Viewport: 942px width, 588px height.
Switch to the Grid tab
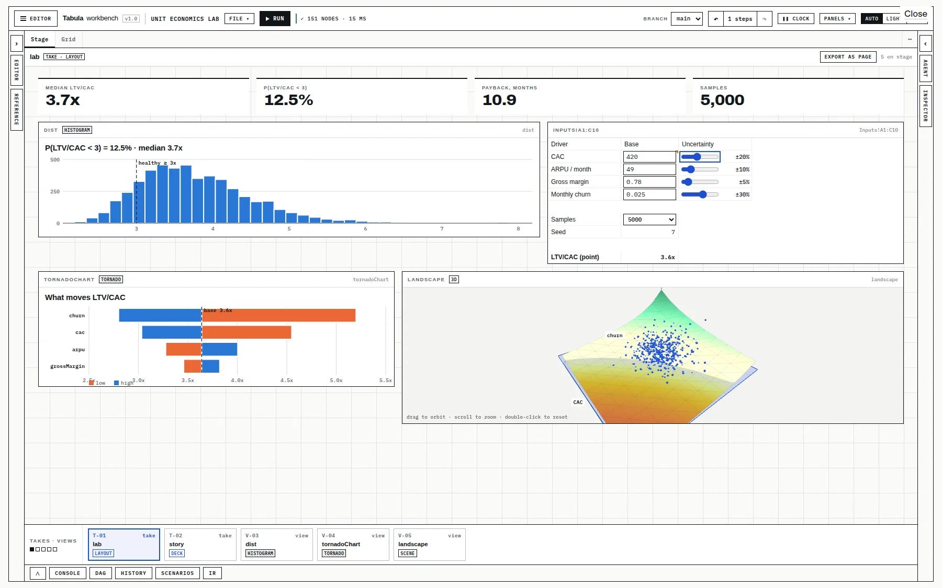68,39
